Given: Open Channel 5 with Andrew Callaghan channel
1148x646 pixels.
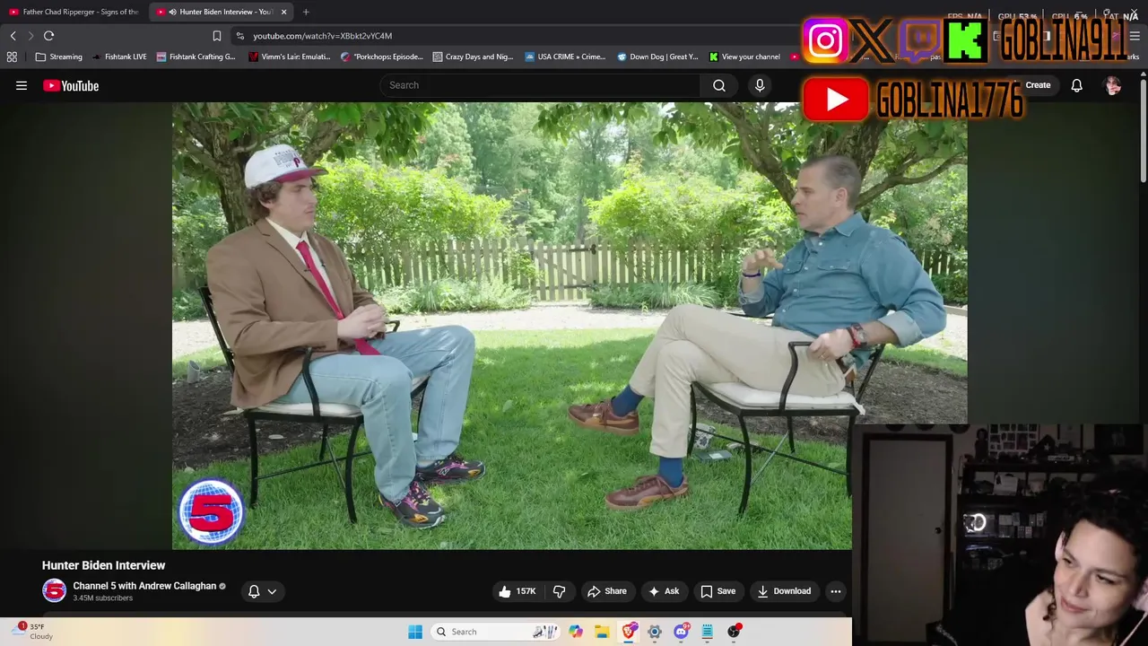Looking at the screenshot, I should [x=144, y=586].
